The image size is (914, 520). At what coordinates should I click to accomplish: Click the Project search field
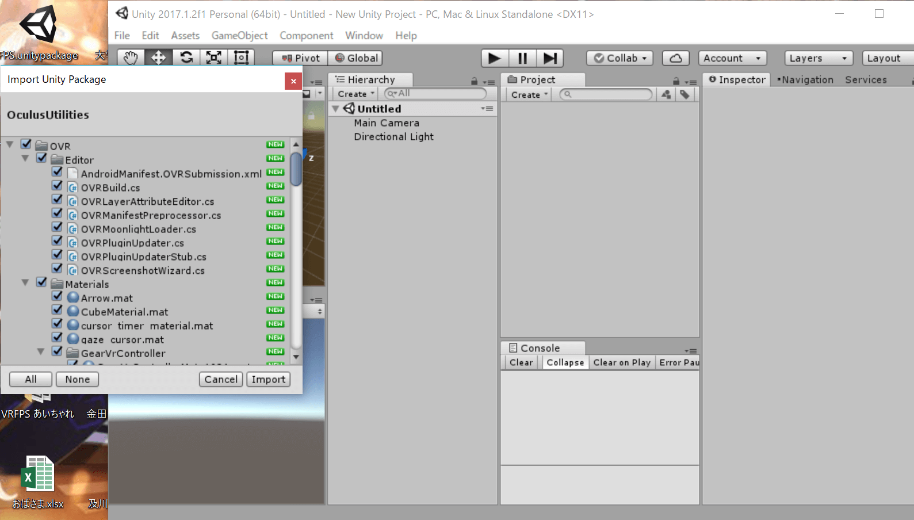coord(606,94)
